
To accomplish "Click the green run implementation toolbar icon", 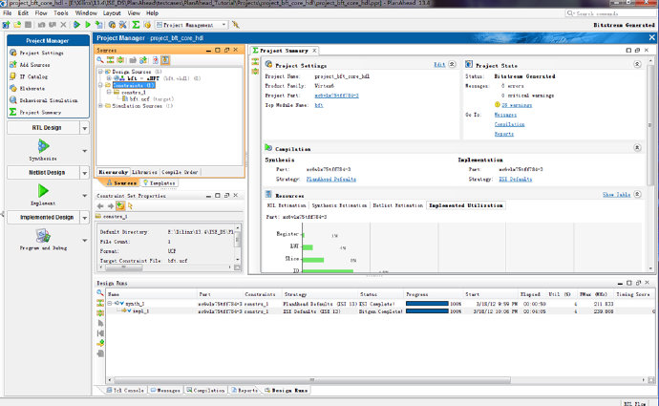I will point(88,25).
